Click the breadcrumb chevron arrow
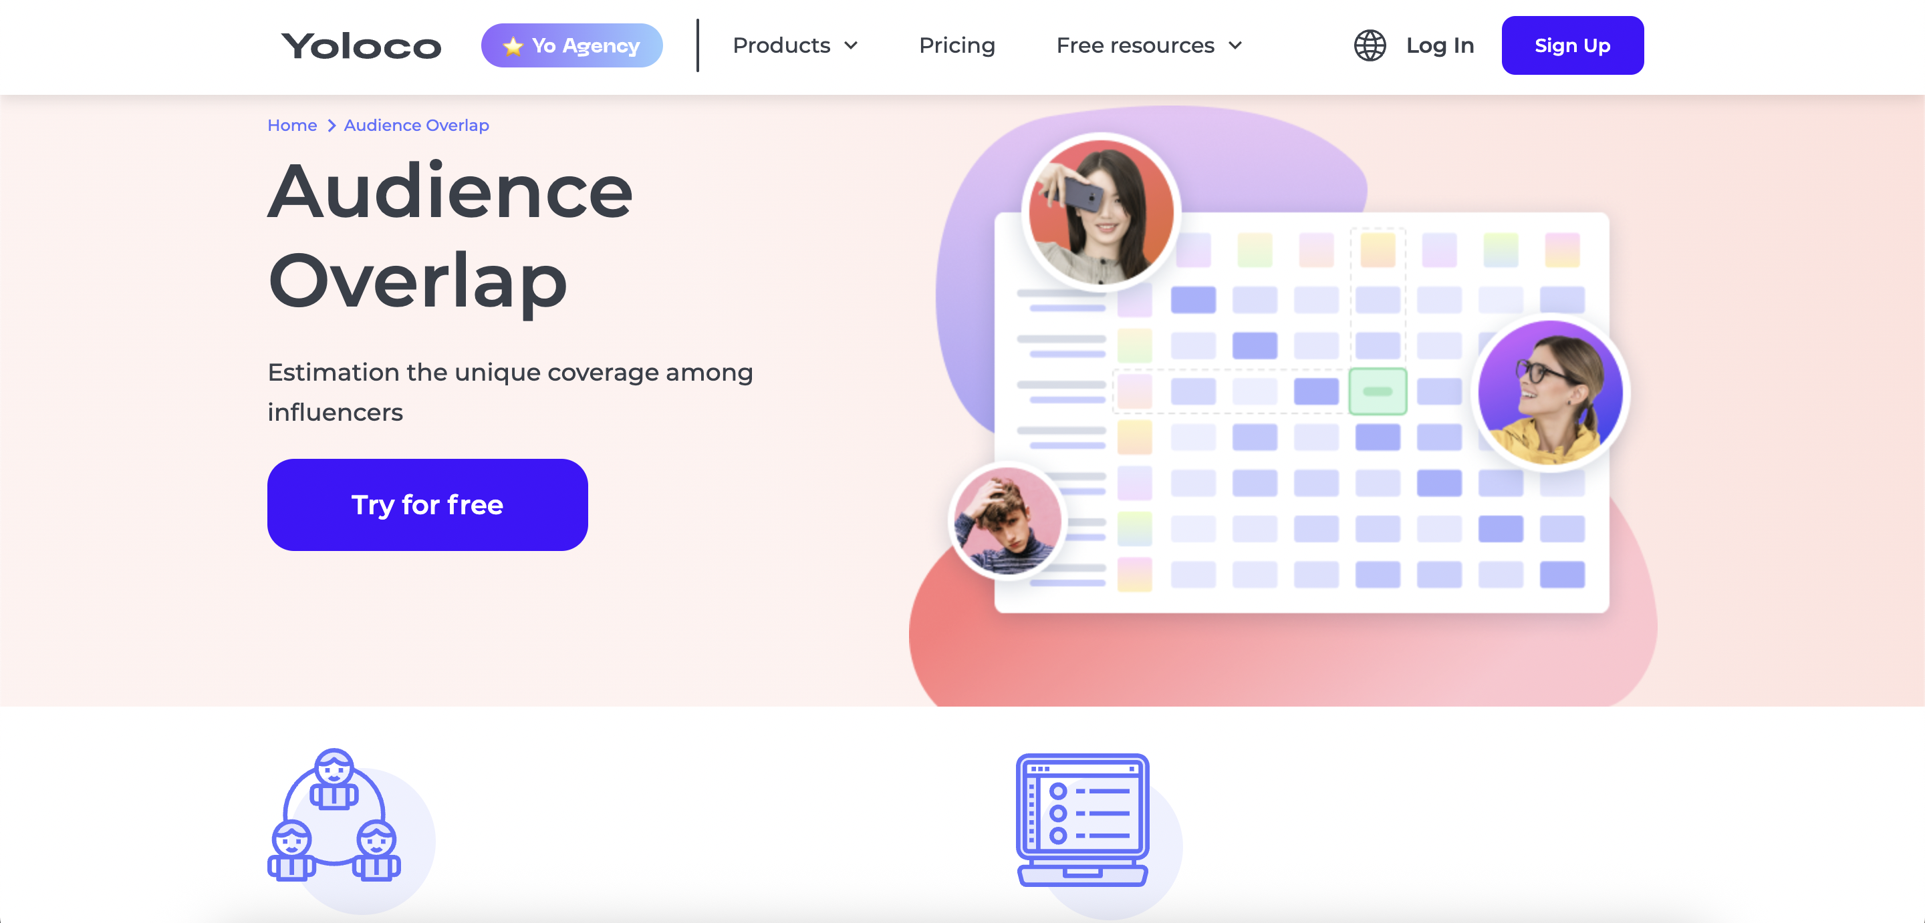 coord(331,126)
